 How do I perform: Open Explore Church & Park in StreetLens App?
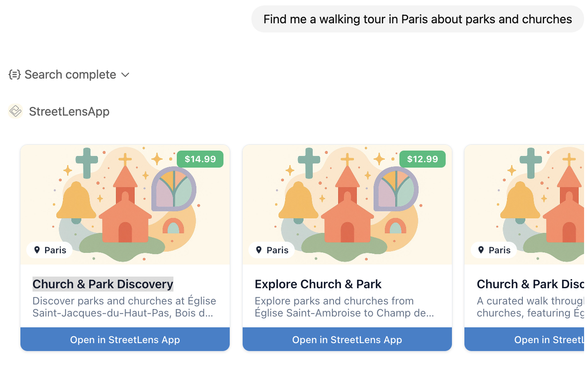[347, 339]
